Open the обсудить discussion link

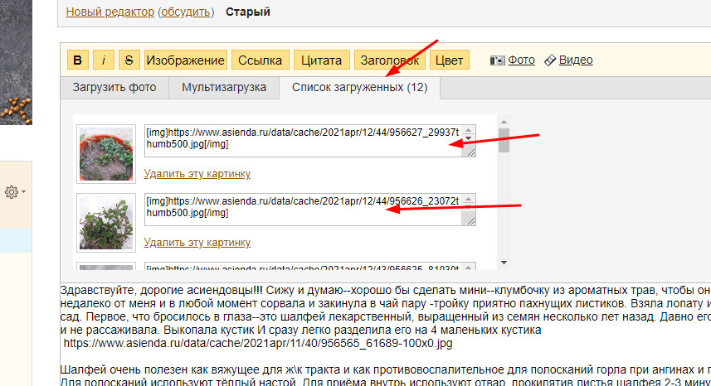tap(186, 12)
